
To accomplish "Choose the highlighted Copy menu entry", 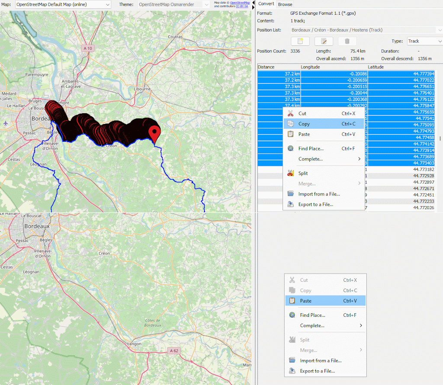I will pos(304,124).
